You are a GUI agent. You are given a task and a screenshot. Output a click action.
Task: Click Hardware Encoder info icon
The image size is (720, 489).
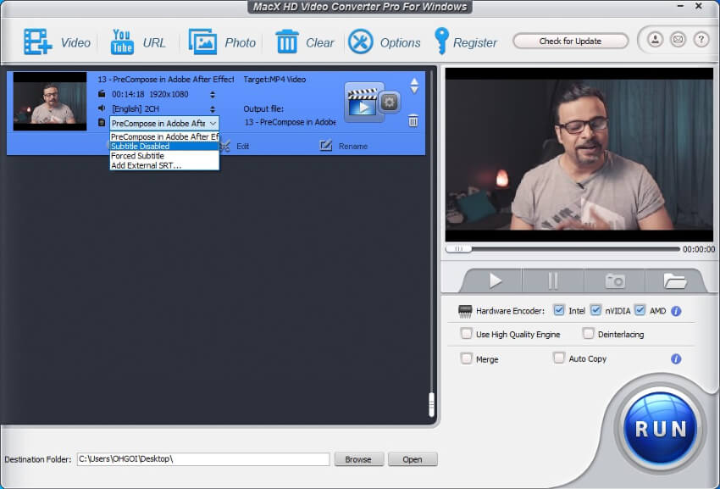[676, 311]
